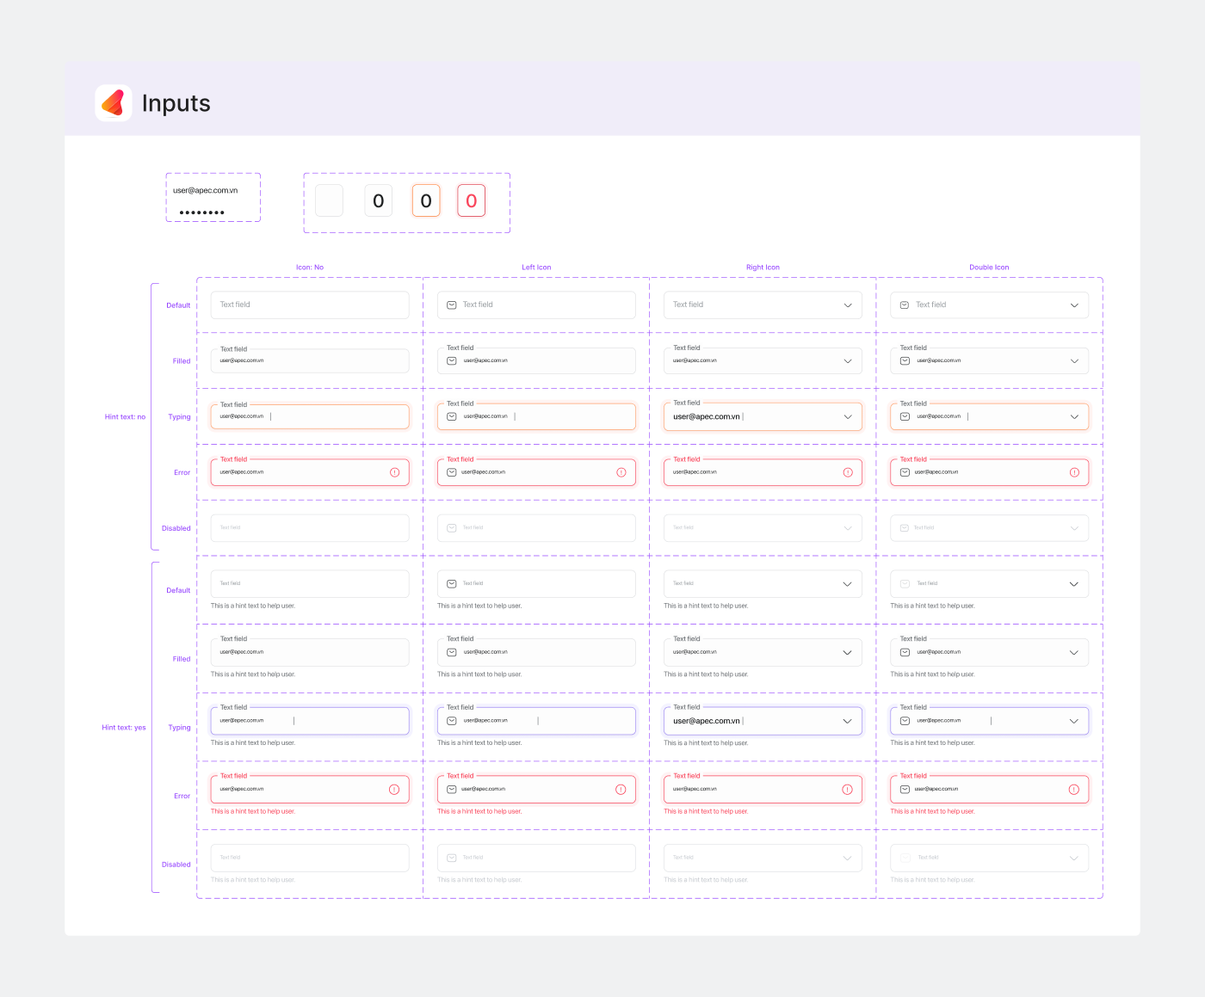The width and height of the screenshot is (1205, 997).
Task: Click error icon in Double Icon error field with red hint
Action: pyautogui.click(x=1073, y=790)
